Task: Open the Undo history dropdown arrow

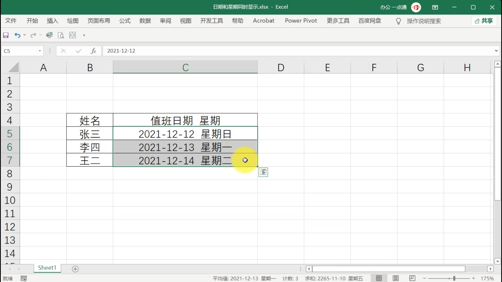Action: pos(25,35)
